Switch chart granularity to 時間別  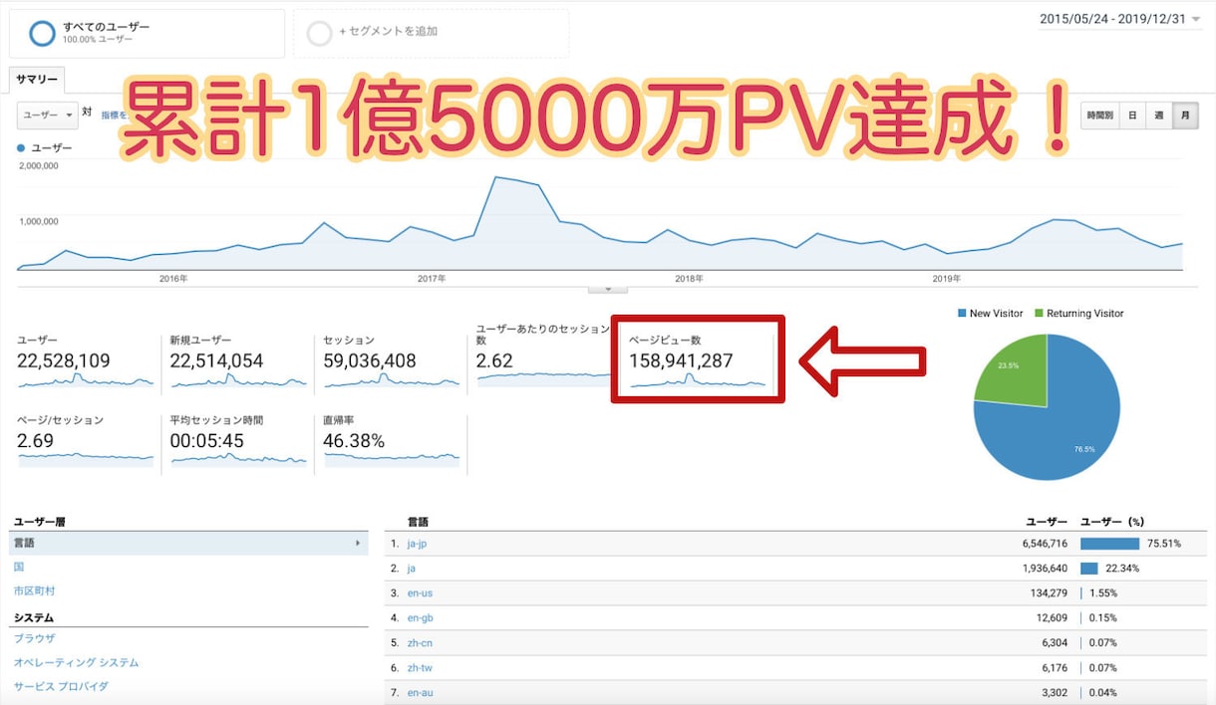coord(1100,116)
